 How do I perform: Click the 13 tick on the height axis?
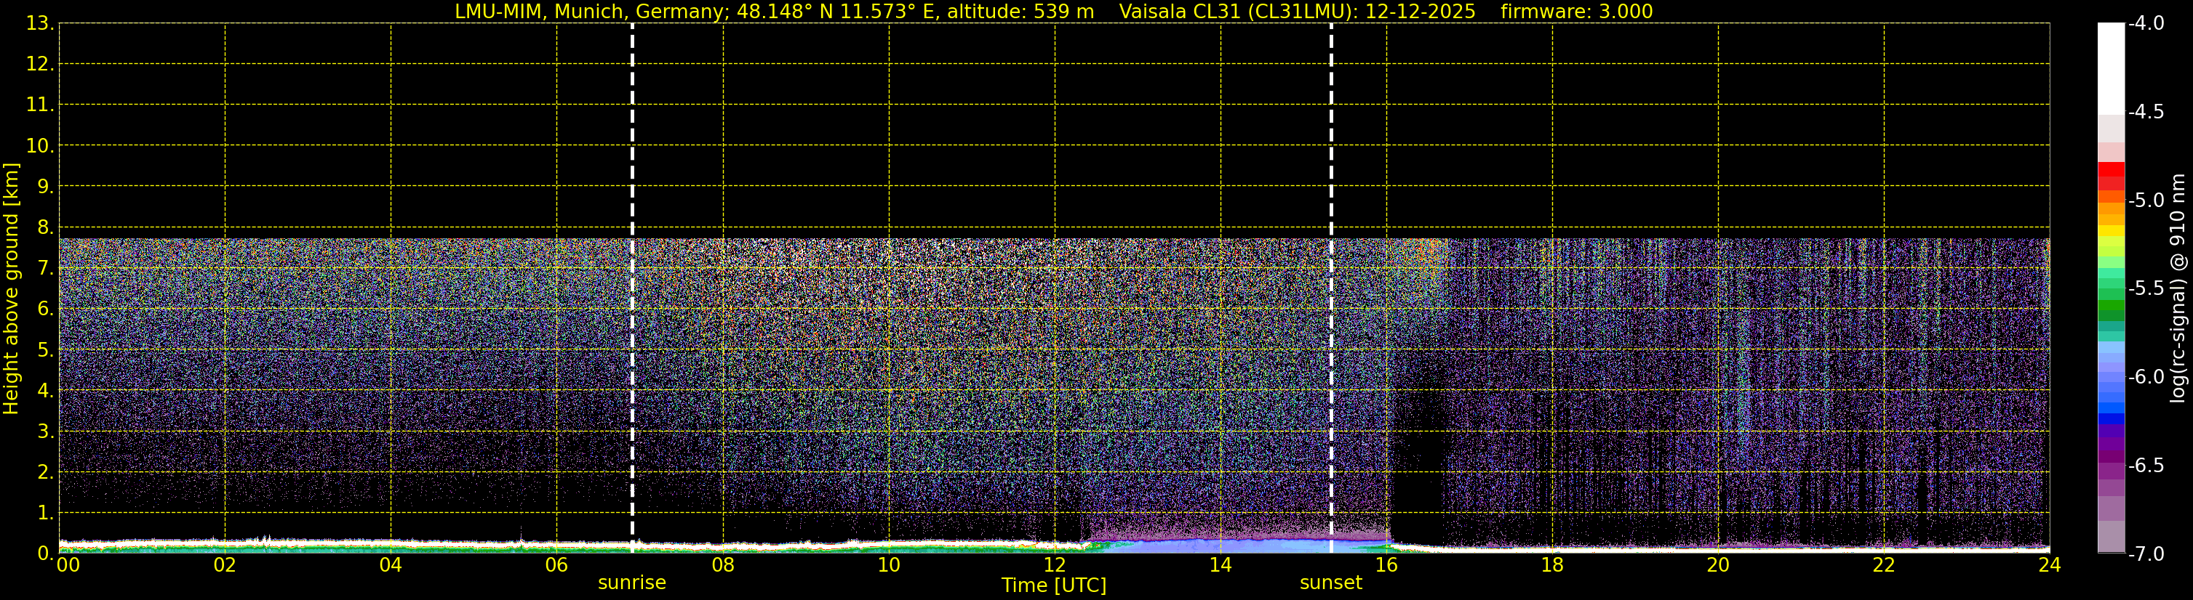39,24
